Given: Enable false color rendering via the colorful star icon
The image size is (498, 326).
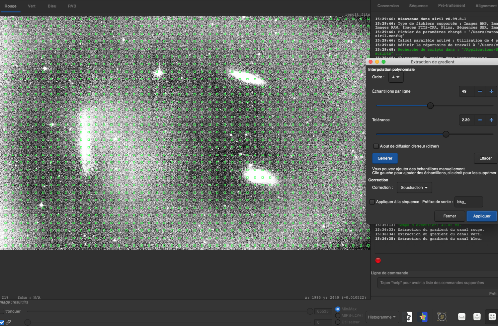Looking at the screenshot, I should [x=423, y=317].
